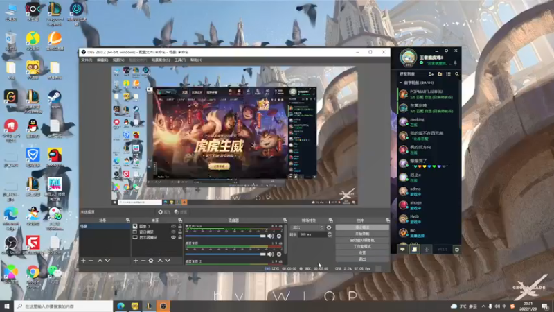554x312 pixels.
Task: Adjust the Desktop Audio volume slider
Action: click(x=226, y=254)
